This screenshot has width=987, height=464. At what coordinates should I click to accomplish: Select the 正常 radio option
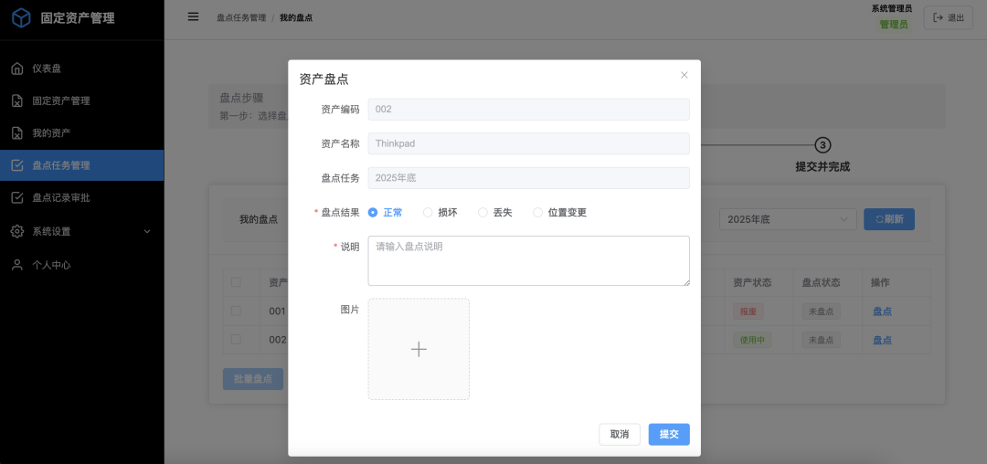pos(373,213)
